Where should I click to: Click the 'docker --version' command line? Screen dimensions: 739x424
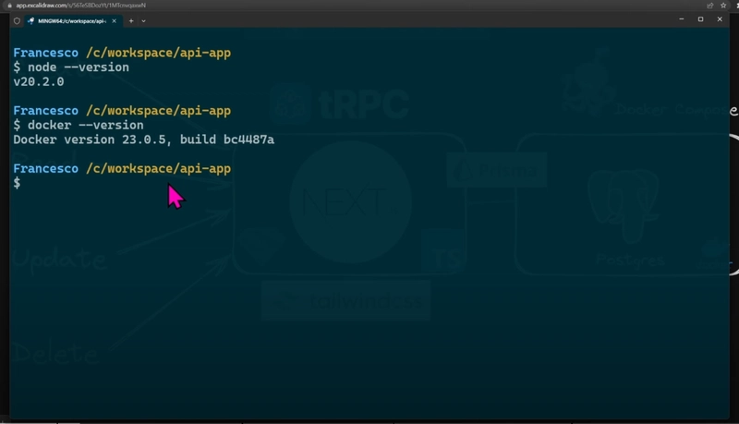pyautogui.click(x=79, y=126)
